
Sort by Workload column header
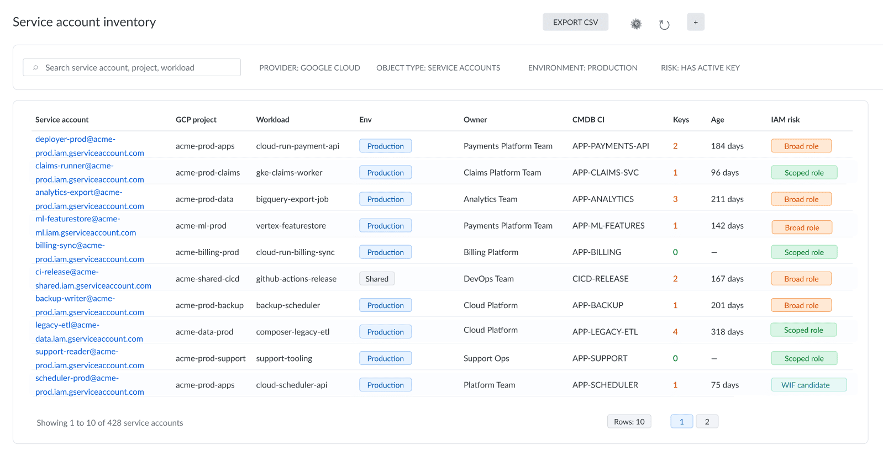point(272,120)
